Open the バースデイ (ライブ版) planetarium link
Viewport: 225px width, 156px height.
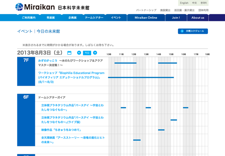coord(72,120)
